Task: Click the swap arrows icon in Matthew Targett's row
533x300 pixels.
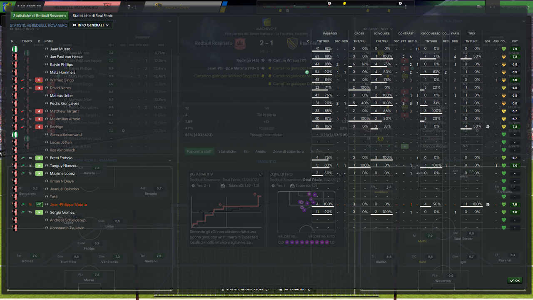Action: pyautogui.click(x=23, y=111)
